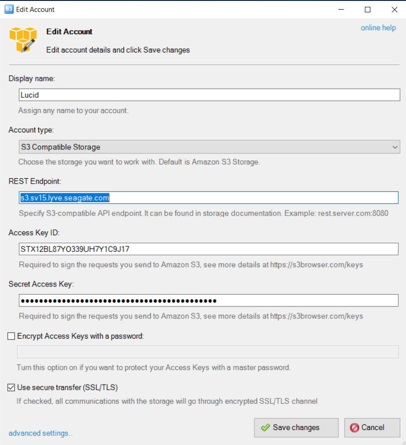Click the Access Key ID text field
The image size is (406, 445).
[x=209, y=249]
